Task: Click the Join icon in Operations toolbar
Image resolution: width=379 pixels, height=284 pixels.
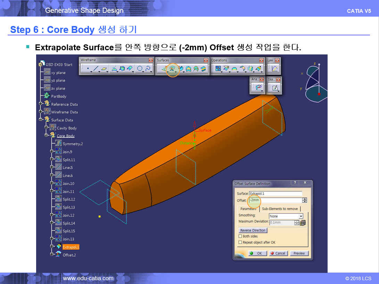Action: pyautogui.click(x=218, y=69)
